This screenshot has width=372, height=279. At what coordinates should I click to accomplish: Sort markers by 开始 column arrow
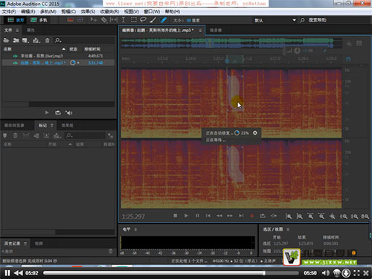tap(70, 144)
